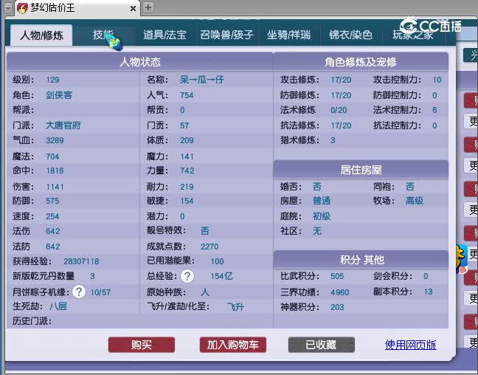Open a new browser tab with plus button
478x375 pixels.
click(148, 7)
